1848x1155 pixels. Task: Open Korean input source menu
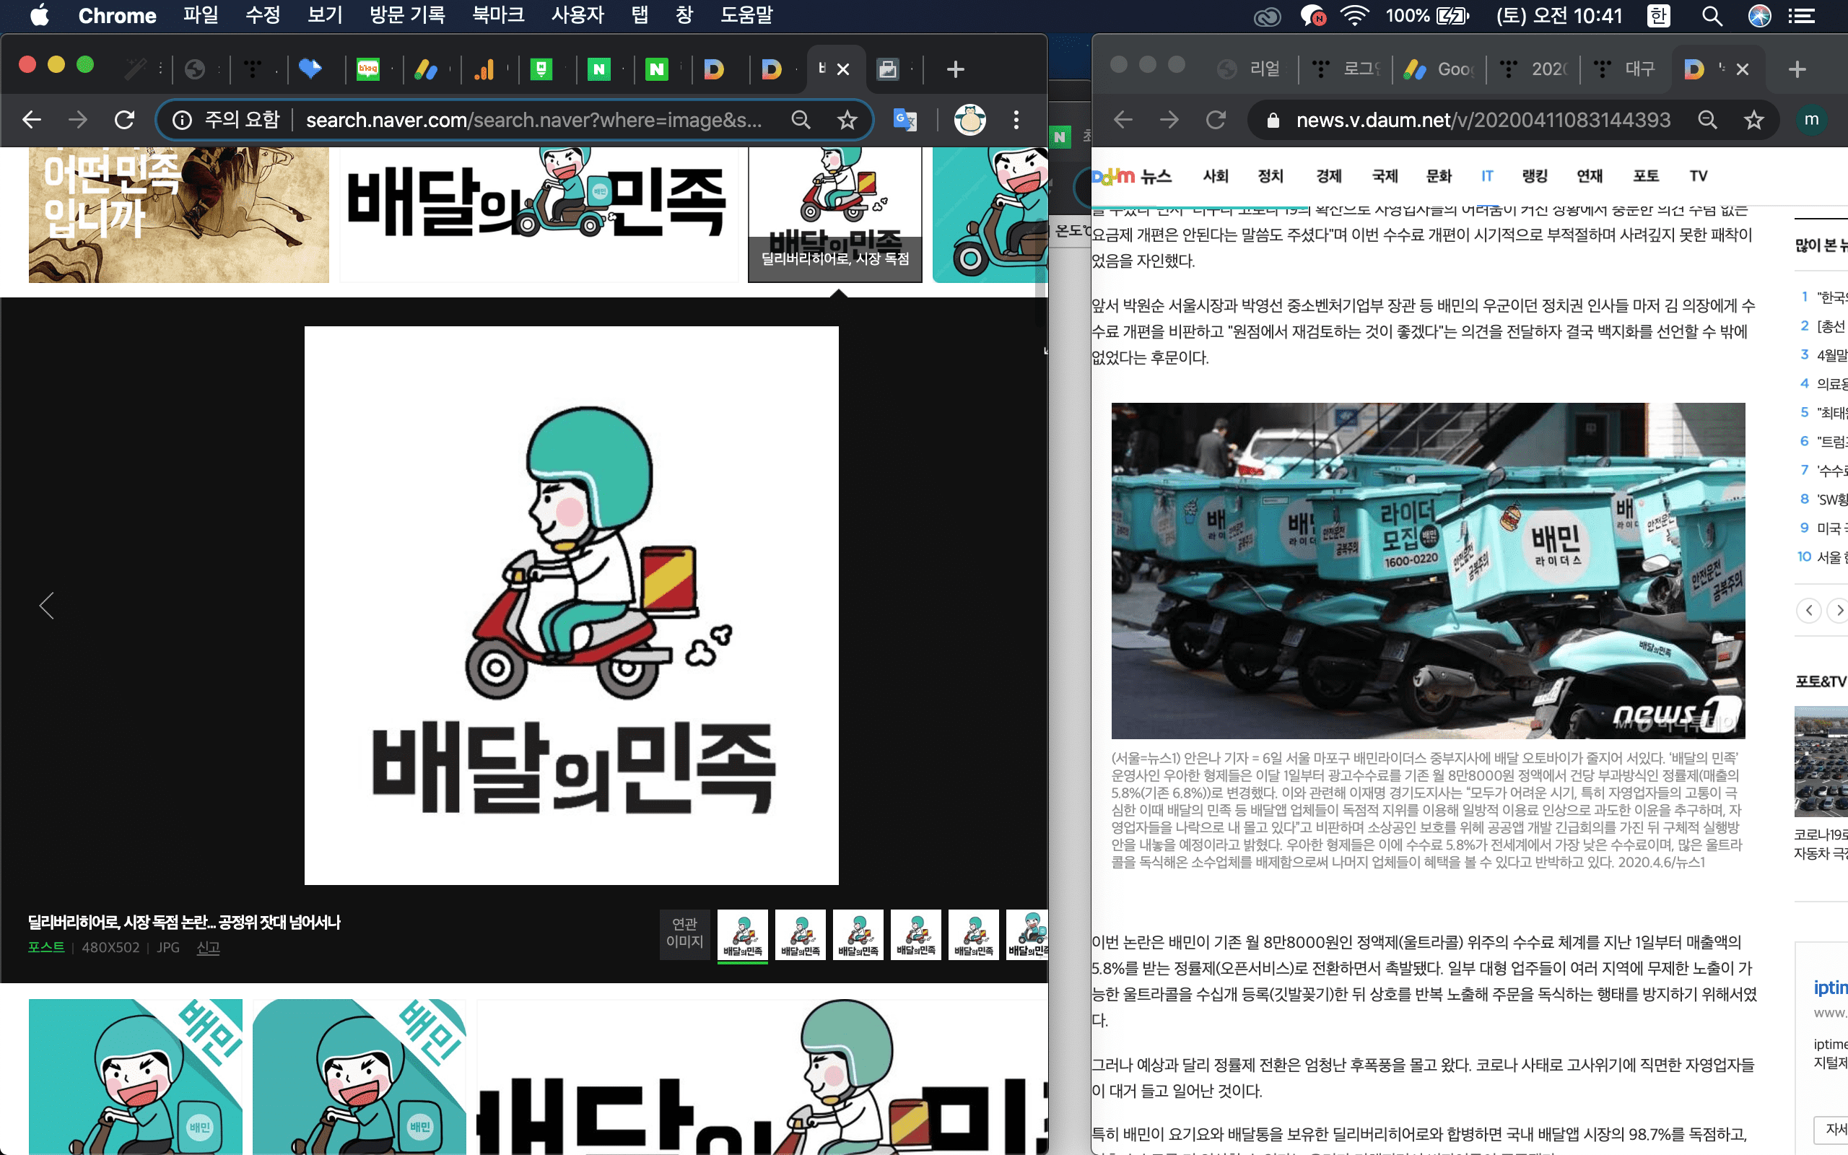tap(1658, 16)
